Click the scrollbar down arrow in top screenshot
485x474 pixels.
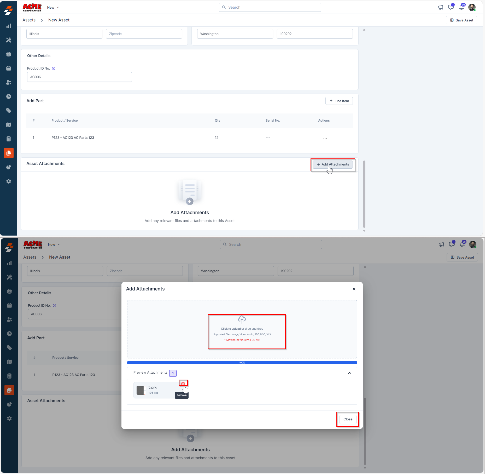[x=364, y=231]
